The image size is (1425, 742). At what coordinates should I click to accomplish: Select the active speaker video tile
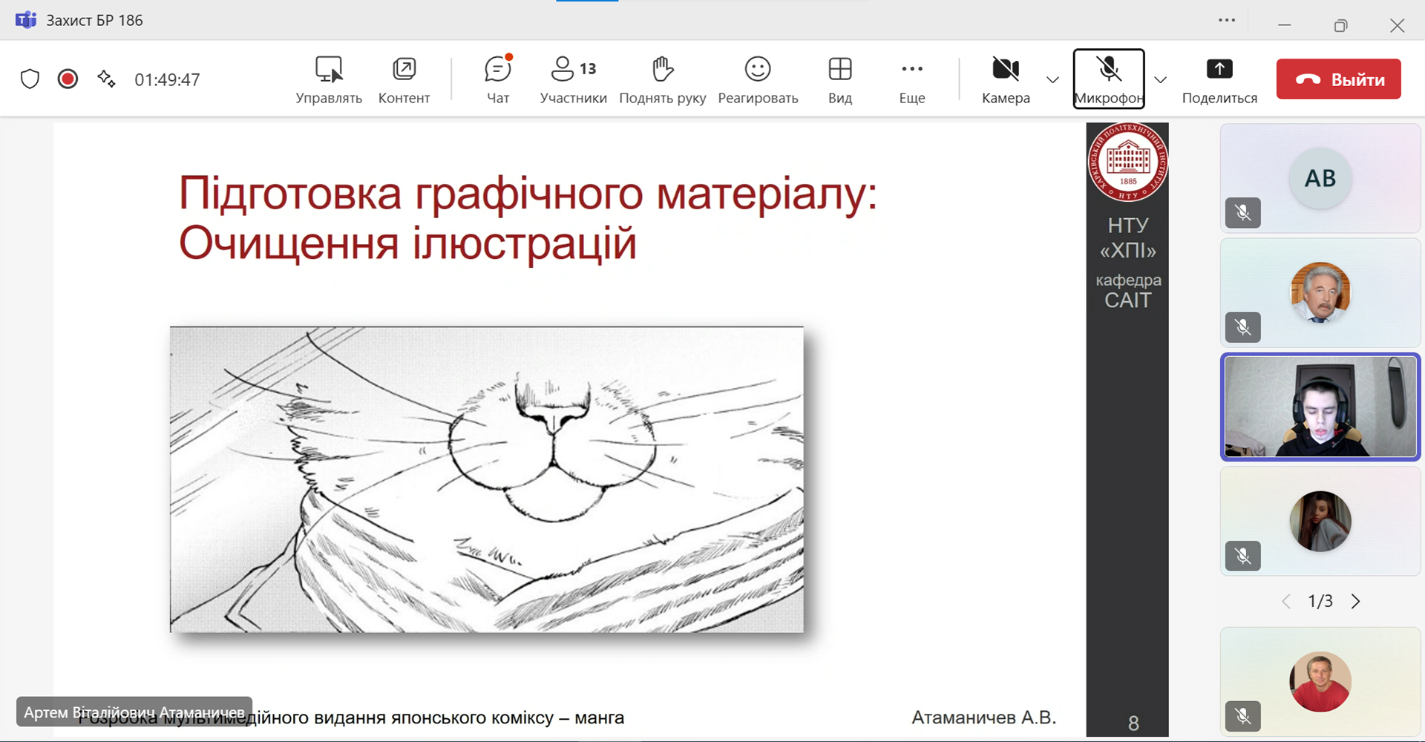point(1320,407)
